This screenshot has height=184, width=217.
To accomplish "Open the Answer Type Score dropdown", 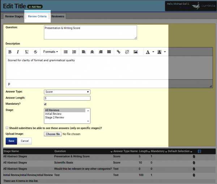I will point(67,92).
